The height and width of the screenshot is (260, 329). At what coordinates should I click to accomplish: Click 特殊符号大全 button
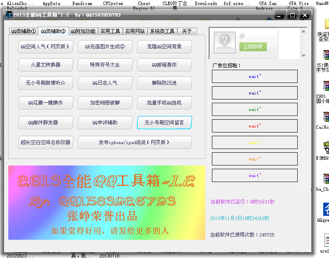tap(105, 65)
